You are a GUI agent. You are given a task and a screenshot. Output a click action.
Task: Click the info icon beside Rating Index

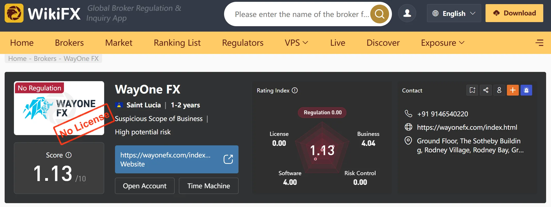click(295, 90)
